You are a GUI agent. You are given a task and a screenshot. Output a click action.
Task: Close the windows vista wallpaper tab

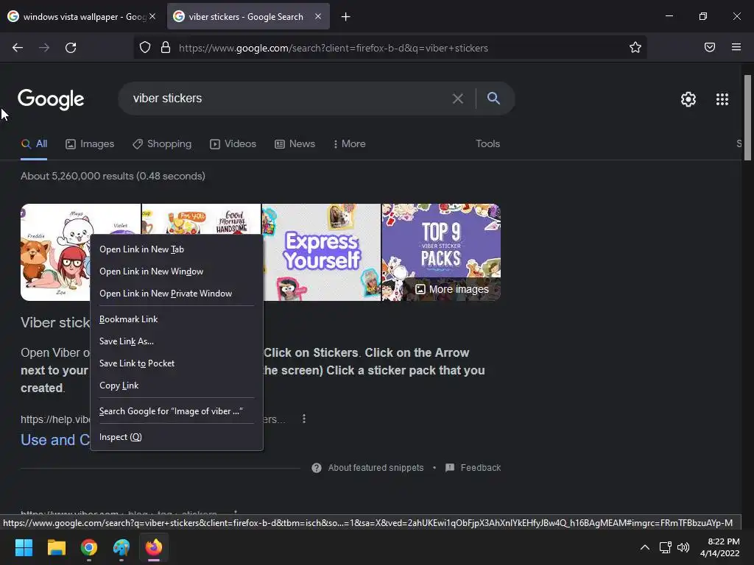(x=152, y=16)
